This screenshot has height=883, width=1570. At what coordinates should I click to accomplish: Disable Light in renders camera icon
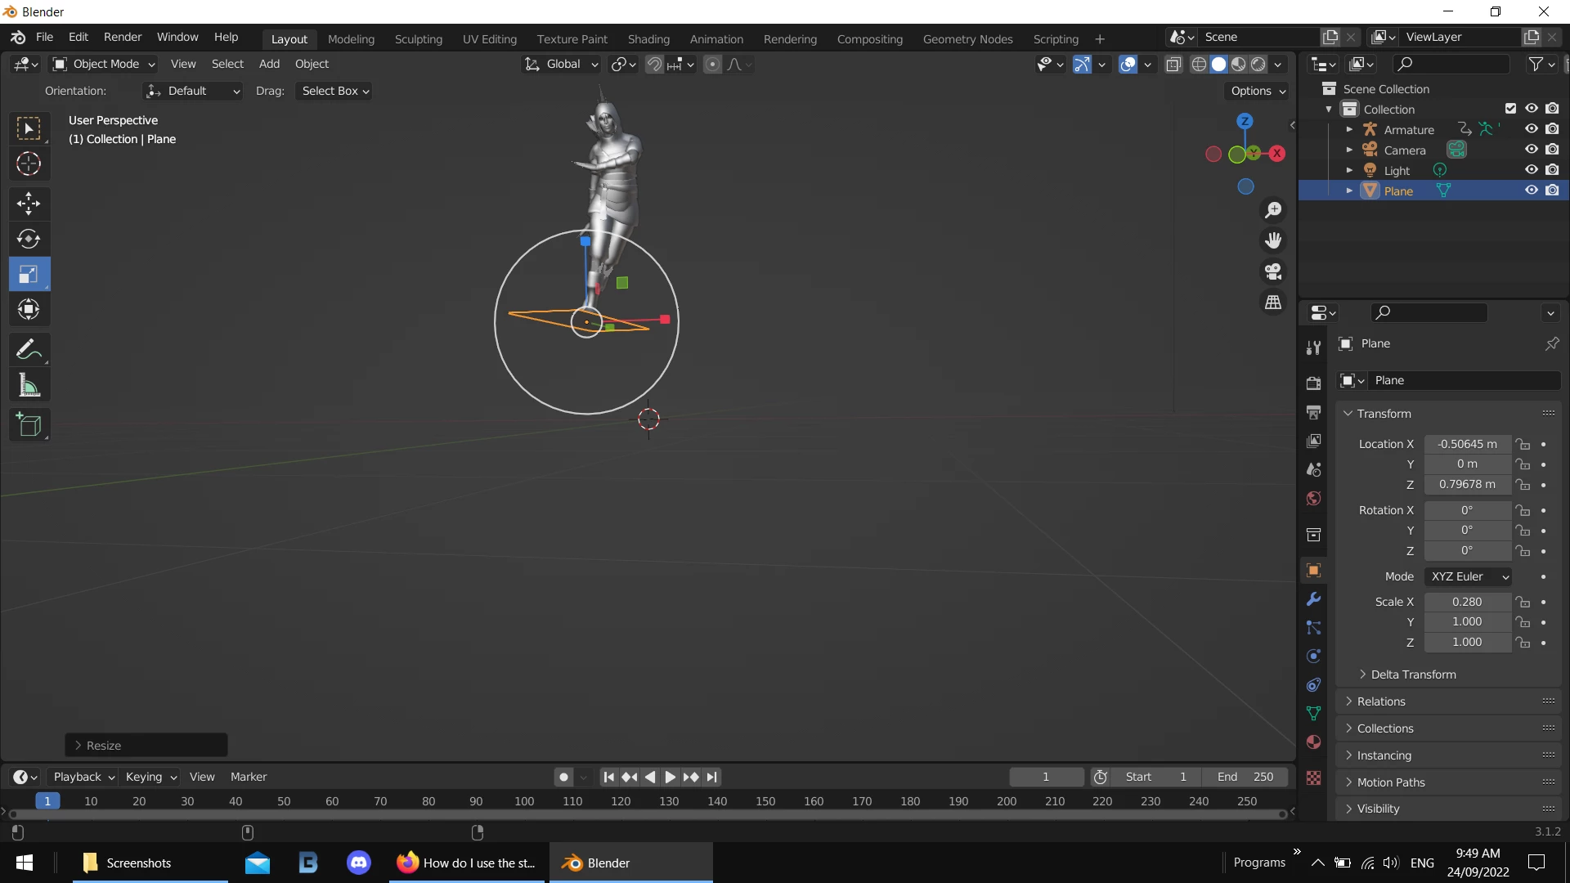[x=1552, y=170]
